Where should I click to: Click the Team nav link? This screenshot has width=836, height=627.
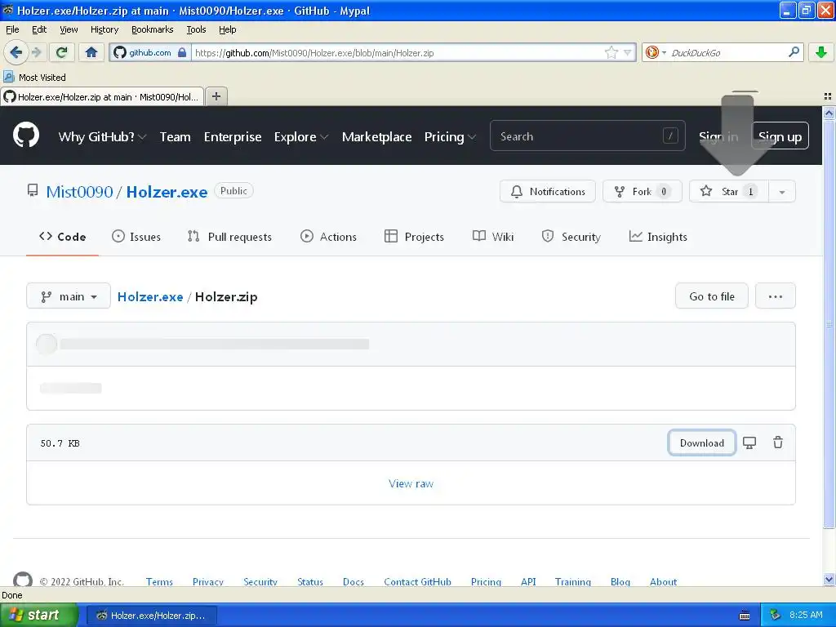pos(175,137)
